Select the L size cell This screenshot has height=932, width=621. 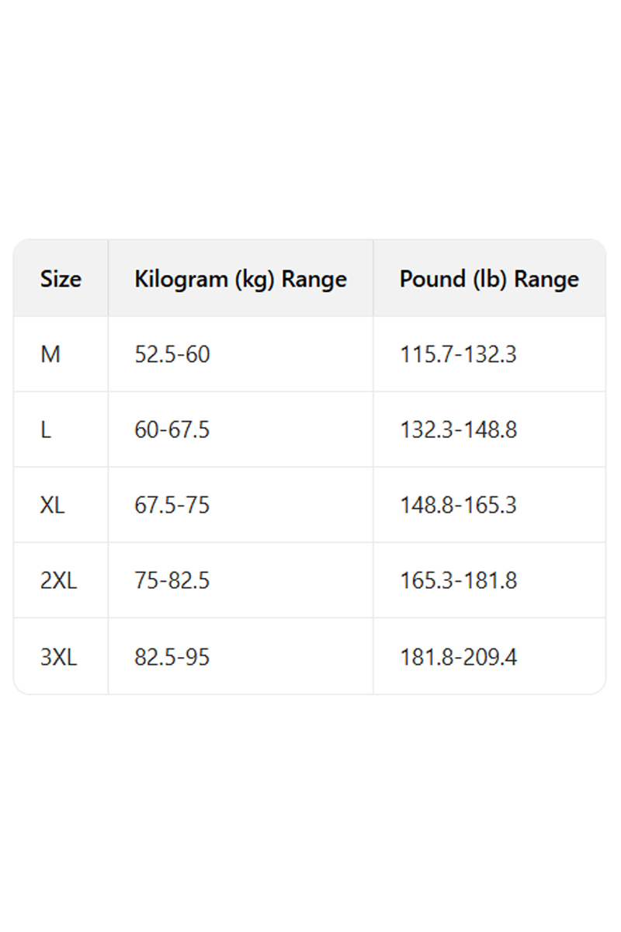pyautogui.click(x=46, y=429)
